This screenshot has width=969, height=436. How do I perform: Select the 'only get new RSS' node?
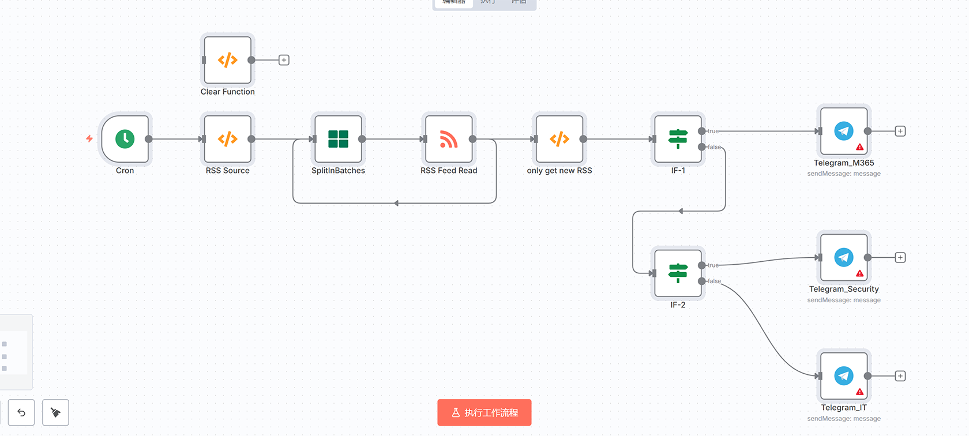click(x=559, y=139)
